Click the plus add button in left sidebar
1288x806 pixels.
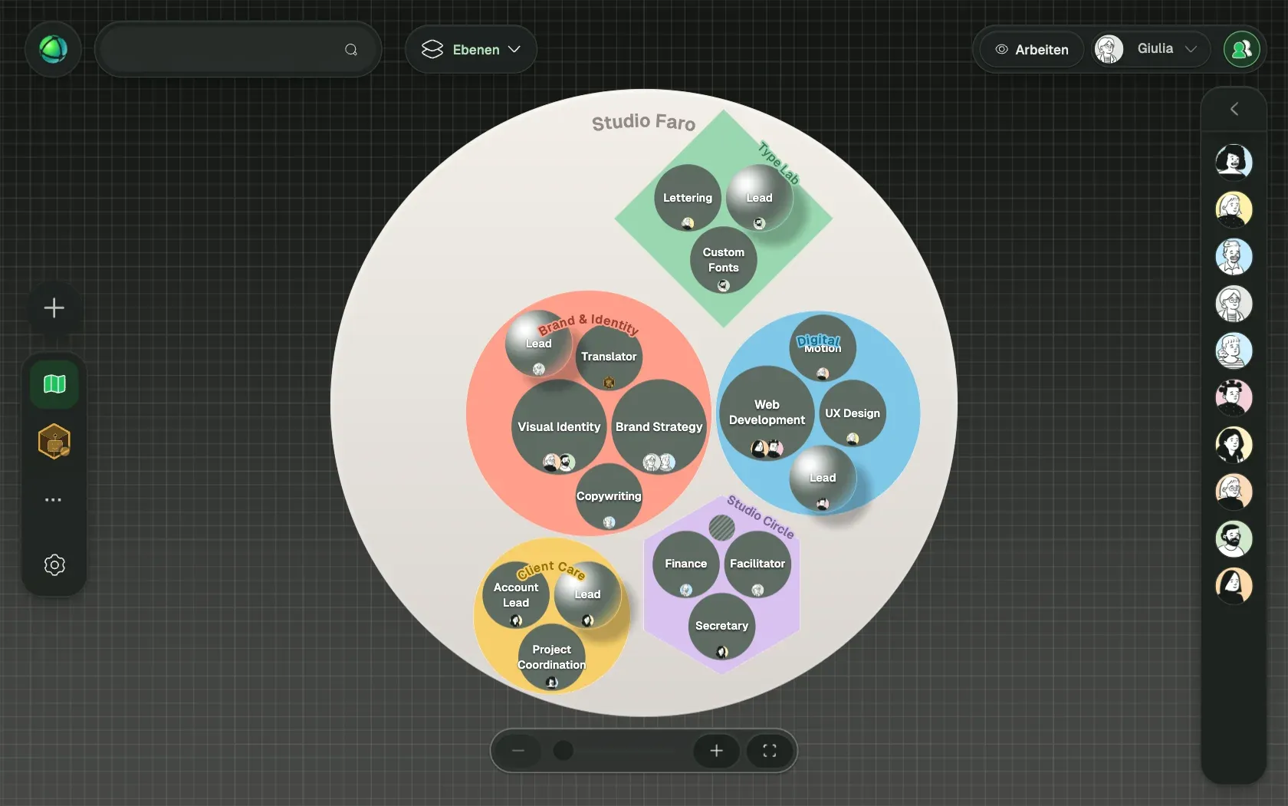tap(54, 308)
